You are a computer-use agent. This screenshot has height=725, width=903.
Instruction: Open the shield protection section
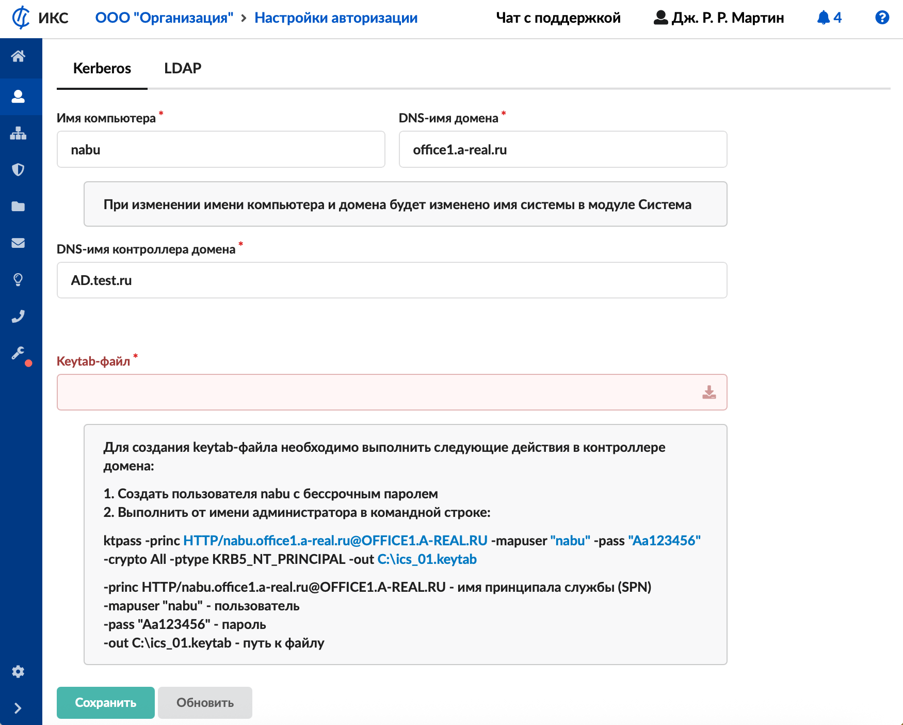[x=19, y=170]
